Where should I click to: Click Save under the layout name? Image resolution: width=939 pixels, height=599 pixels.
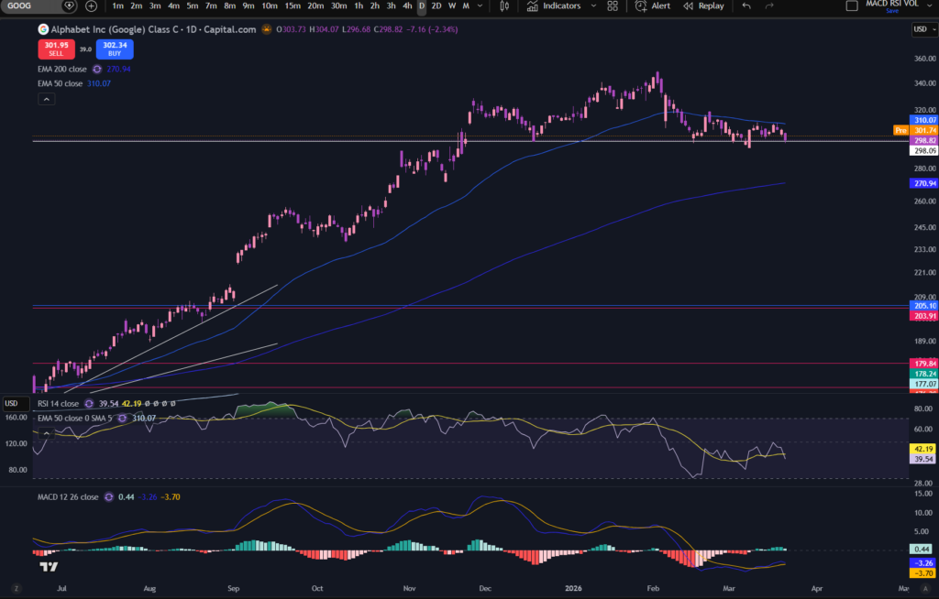click(892, 11)
